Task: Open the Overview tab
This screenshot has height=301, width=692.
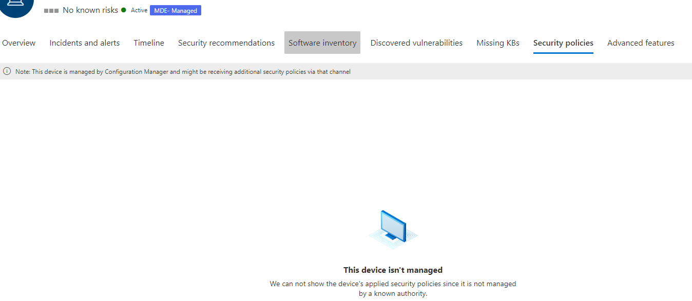Action: pyautogui.click(x=19, y=43)
